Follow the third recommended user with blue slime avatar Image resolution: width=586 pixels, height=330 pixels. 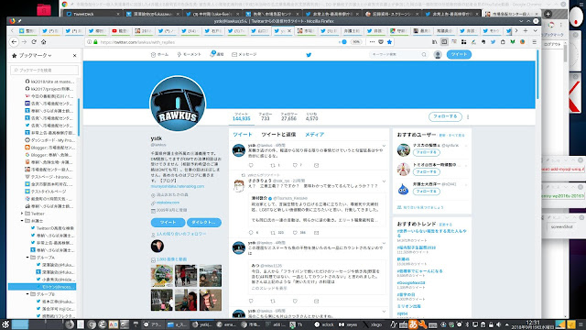pos(427,192)
